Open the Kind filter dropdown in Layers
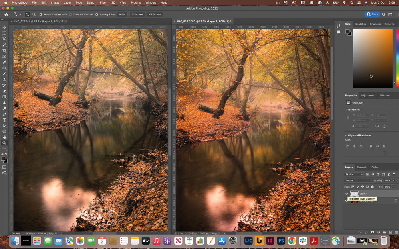The height and width of the screenshot is (249, 399). click(354, 174)
